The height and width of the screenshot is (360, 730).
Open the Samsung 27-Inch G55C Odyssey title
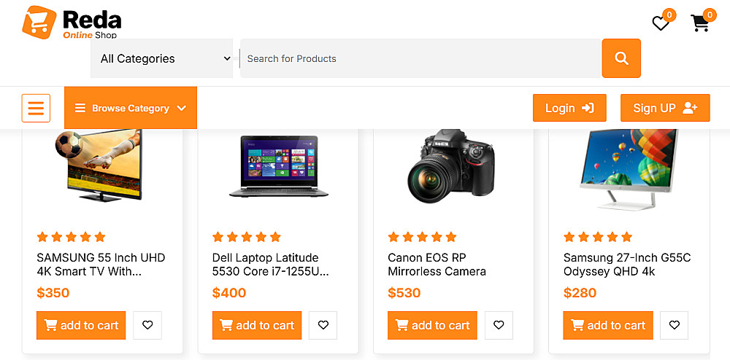coord(626,265)
